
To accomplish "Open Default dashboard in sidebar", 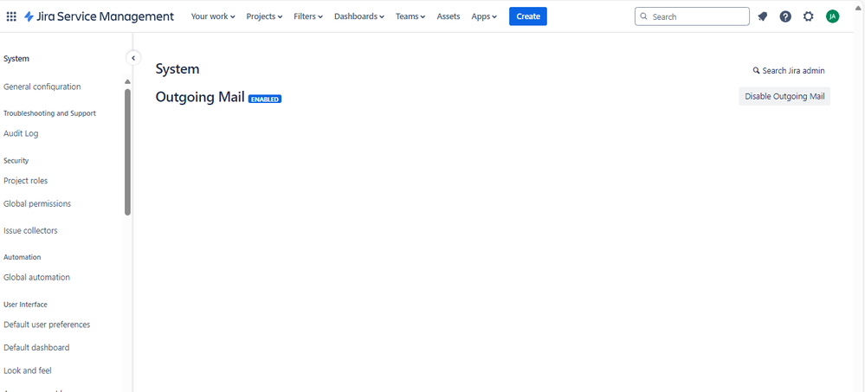I will pos(36,348).
